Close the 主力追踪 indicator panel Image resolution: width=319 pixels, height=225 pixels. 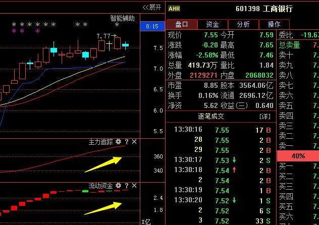coord(134,142)
